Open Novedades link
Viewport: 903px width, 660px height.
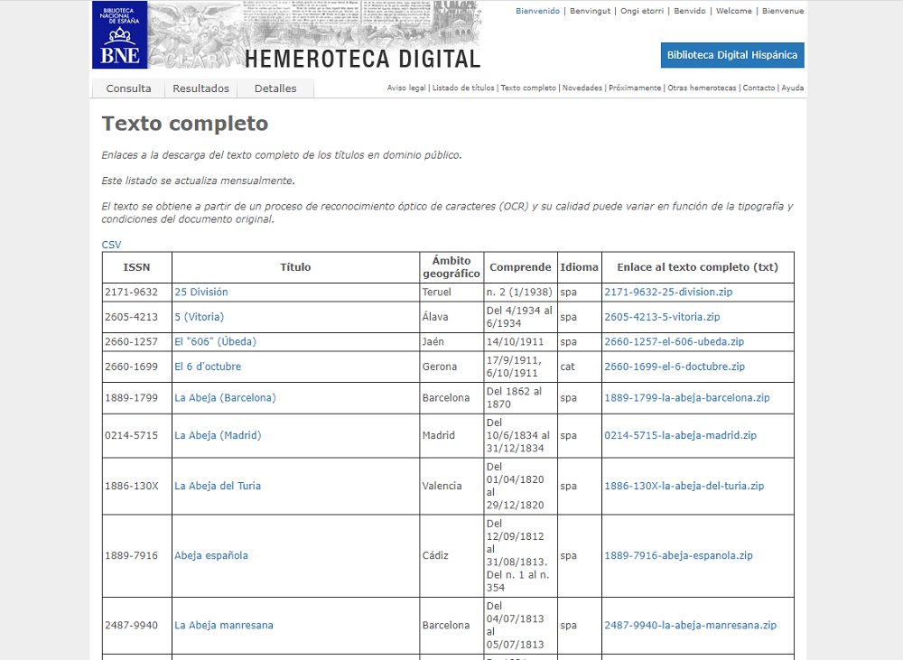(x=582, y=88)
